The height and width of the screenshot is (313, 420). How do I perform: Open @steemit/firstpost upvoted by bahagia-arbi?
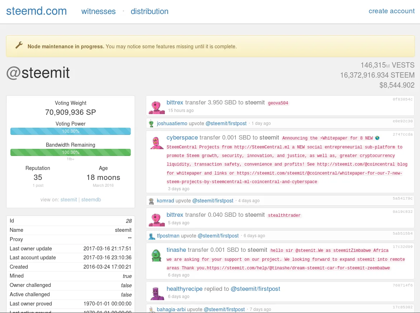coord(224,309)
